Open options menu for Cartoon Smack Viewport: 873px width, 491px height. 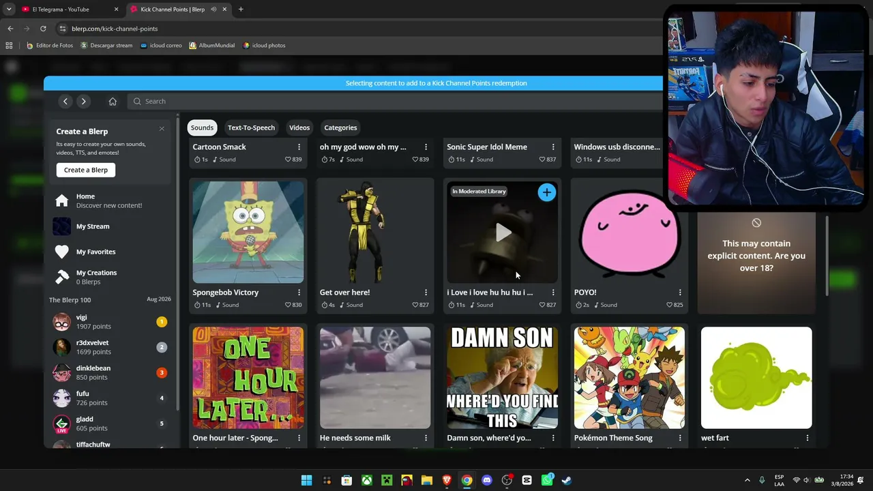[x=299, y=147]
